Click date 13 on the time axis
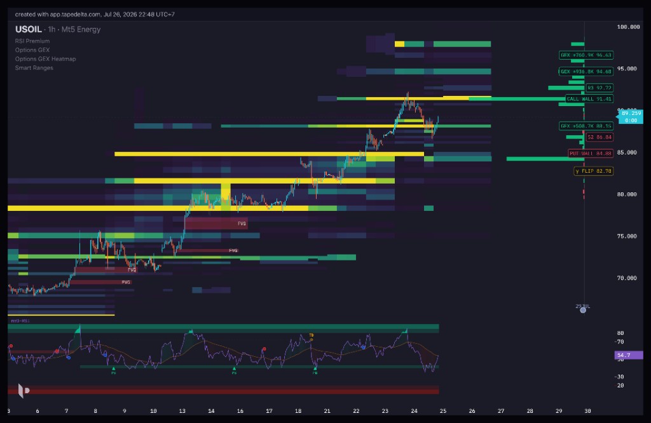651x423 pixels. point(182,411)
